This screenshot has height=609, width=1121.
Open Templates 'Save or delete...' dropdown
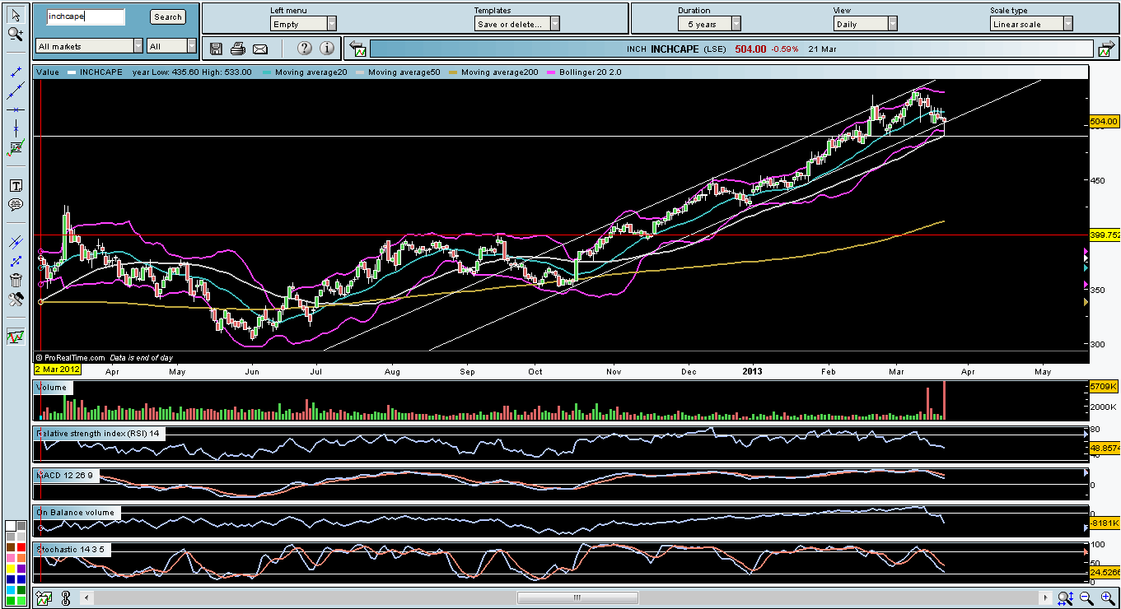(517, 24)
